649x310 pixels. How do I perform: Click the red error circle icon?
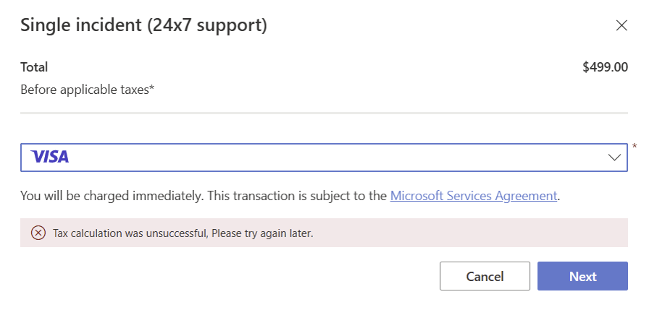coord(38,233)
